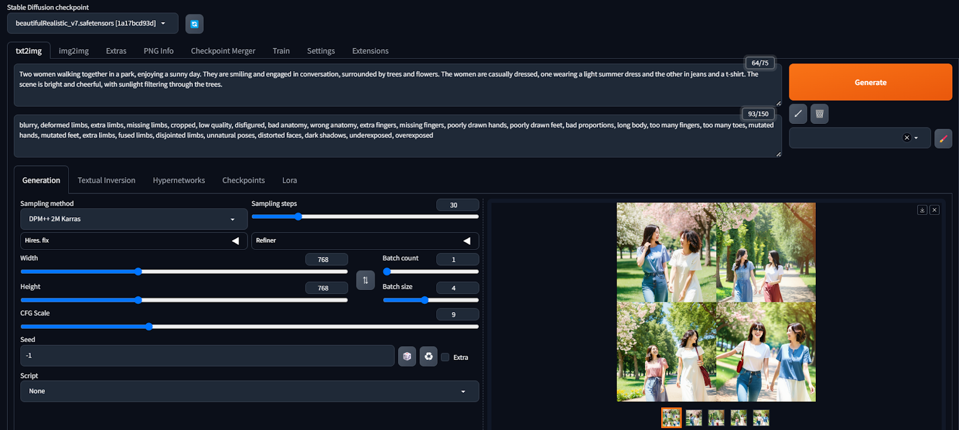Open the Sampling method dropdown
This screenshot has height=430, width=959.
point(134,219)
